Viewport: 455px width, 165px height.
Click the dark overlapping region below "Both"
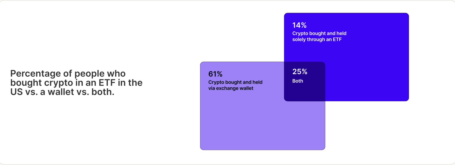304,92
